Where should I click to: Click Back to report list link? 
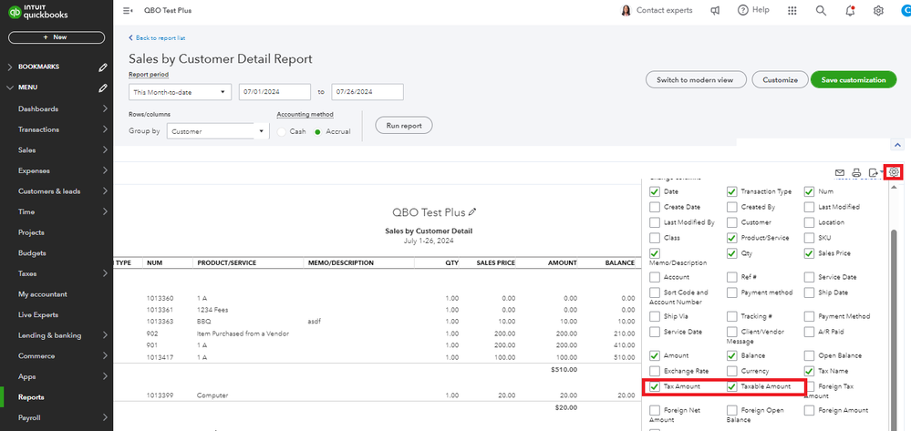point(158,38)
